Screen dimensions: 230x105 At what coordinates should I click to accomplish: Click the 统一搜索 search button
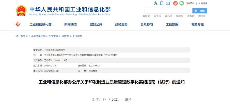[x=200, y=11]
